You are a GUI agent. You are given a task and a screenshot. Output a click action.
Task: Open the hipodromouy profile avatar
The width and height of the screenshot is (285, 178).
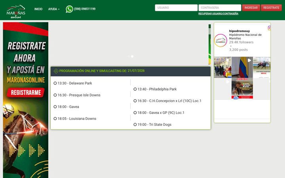220,40
